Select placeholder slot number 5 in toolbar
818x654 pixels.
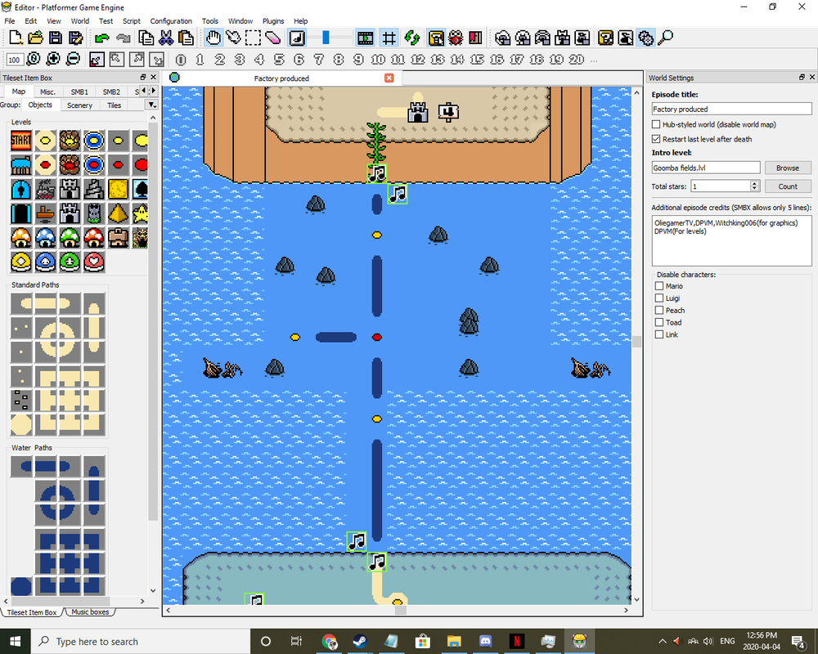279,60
